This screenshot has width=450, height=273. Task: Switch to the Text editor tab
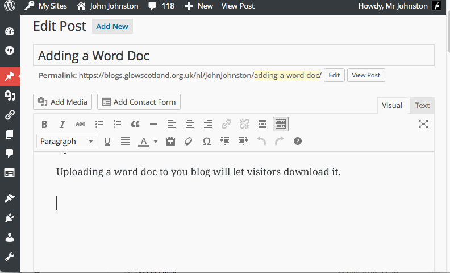[422, 105]
